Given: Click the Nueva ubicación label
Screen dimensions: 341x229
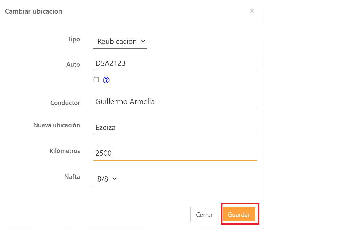Looking at the screenshot, I should pyautogui.click(x=57, y=125).
